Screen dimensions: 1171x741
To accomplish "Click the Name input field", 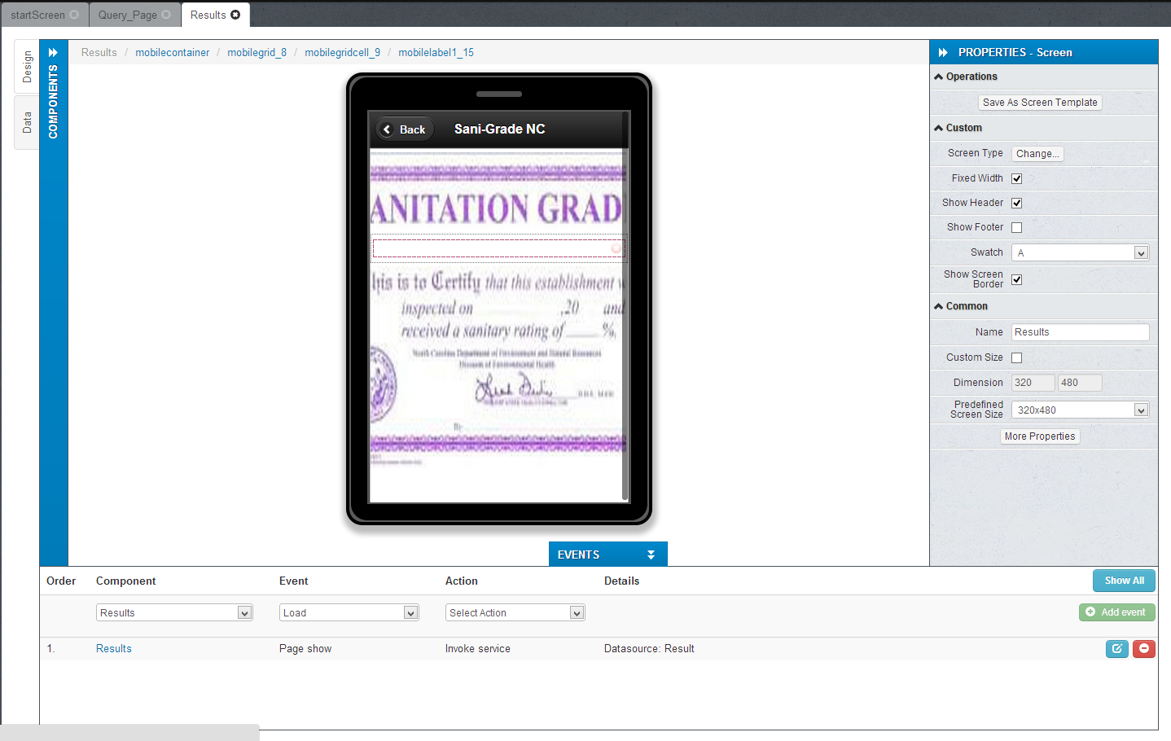I will tap(1080, 332).
